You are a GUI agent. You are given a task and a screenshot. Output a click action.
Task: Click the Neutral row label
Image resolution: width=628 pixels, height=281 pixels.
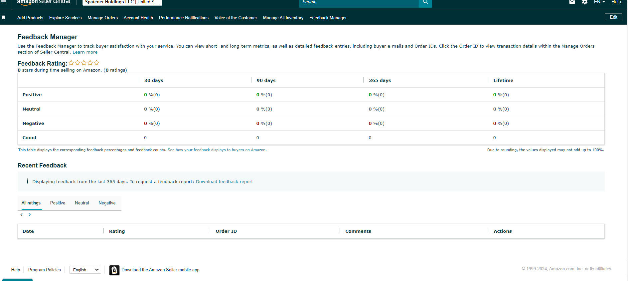[x=32, y=109]
